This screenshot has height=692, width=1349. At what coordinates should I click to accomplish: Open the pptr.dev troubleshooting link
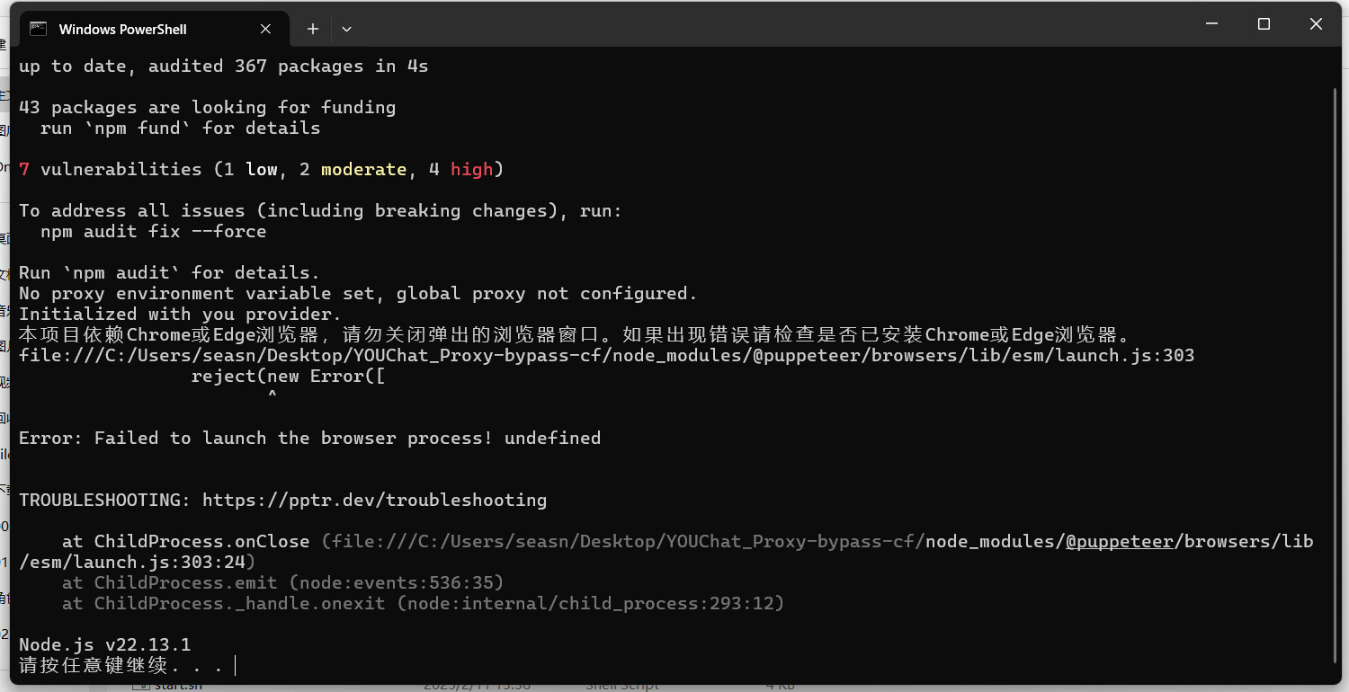374,500
